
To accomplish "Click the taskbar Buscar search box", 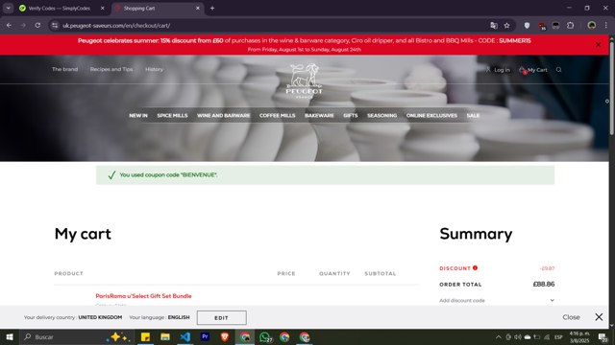I will pyautogui.click(x=77, y=336).
